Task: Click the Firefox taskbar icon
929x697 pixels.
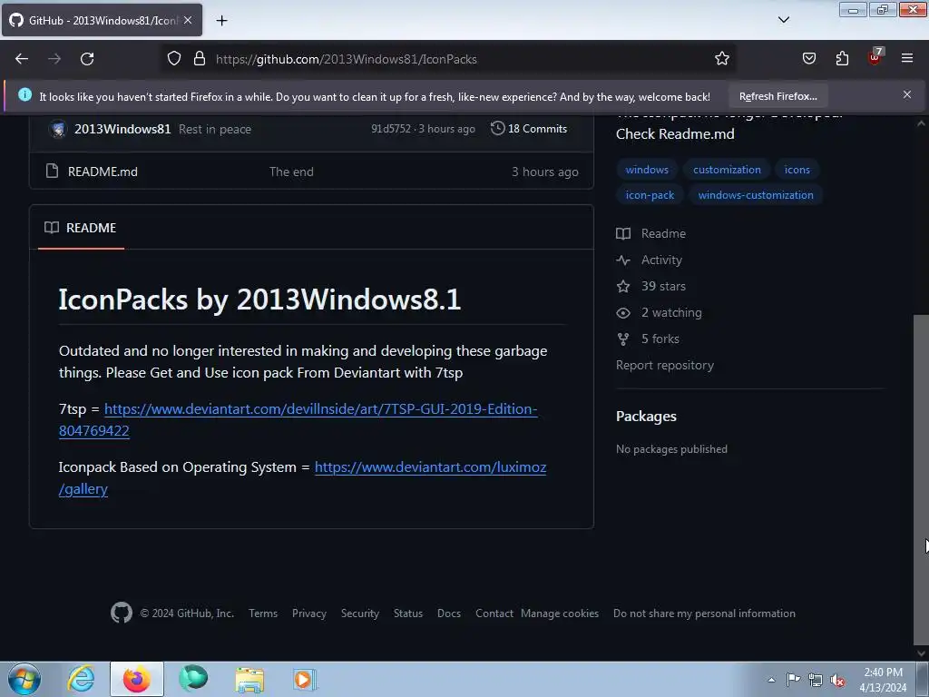Action: pyautogui.click(x=136, y=679)
